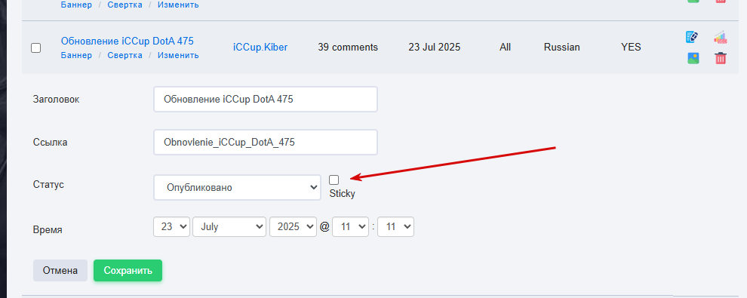
Task: Open the Статус dropdown Опубликовано
Action: click(237, 187)
